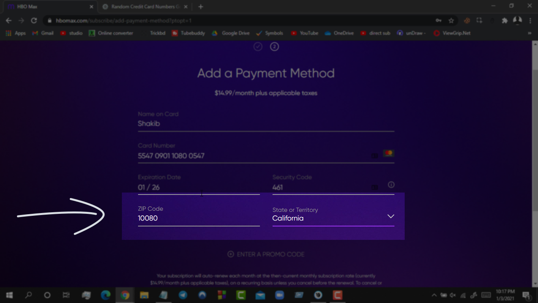Open File Explorer from taskbar
538x303 pixels.
click(x=144, y=295)
